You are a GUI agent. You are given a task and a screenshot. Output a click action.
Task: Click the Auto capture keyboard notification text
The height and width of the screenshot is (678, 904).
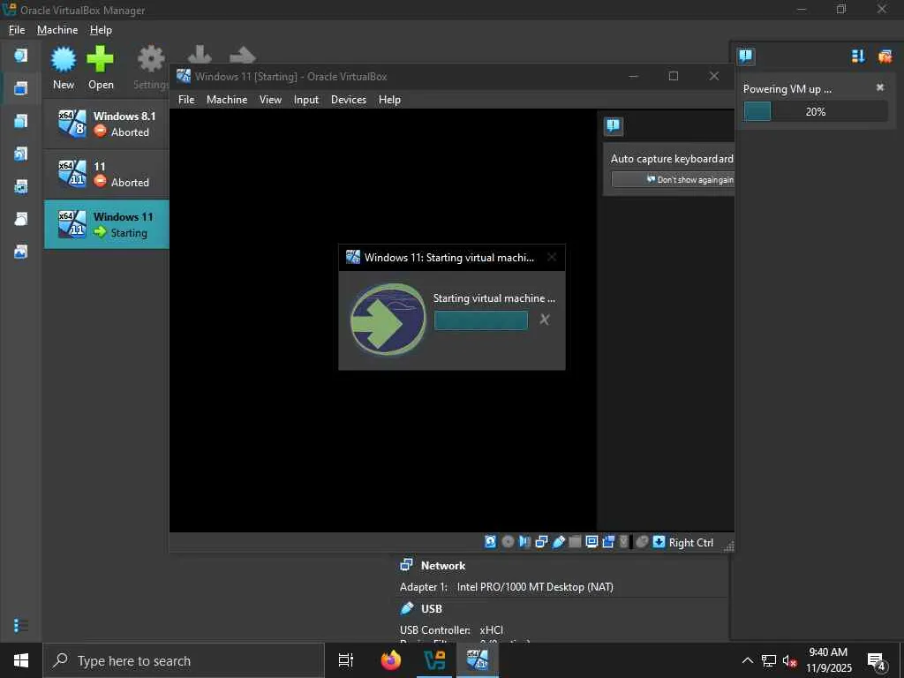(x=672, y=159)
